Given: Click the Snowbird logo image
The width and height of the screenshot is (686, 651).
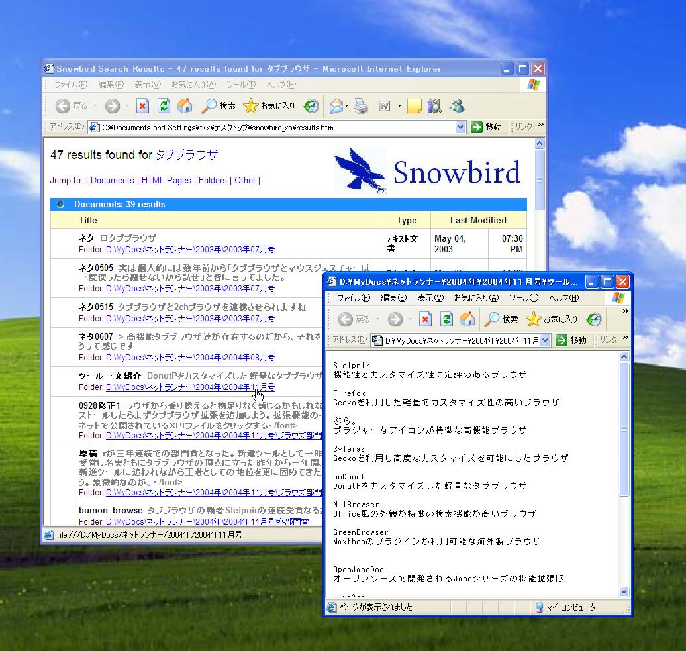Looking at the screenshot, I should 428,171.
